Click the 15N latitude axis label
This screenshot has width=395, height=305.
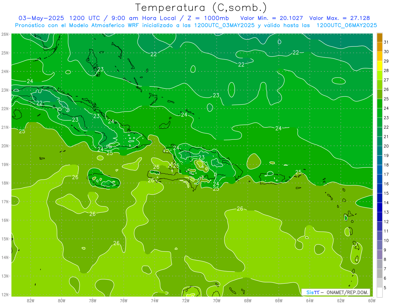5,239
